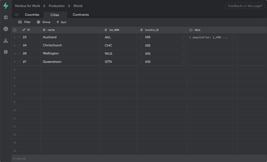Expand the Auckland row record
This screenshot has width=267, height=162.
(x=19, y=37)
